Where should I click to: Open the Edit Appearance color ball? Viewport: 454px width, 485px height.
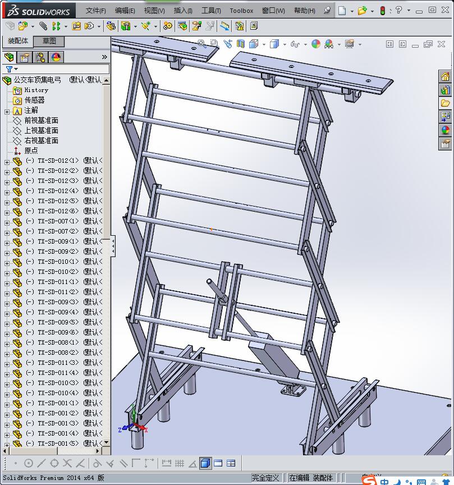point(316,44)
